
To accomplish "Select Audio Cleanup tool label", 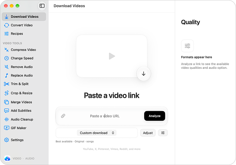I will 22,119.
